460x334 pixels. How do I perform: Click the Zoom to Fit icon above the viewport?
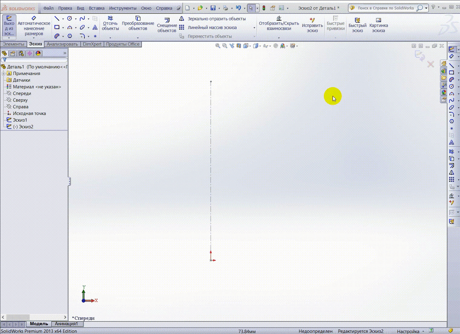(218, 46)
